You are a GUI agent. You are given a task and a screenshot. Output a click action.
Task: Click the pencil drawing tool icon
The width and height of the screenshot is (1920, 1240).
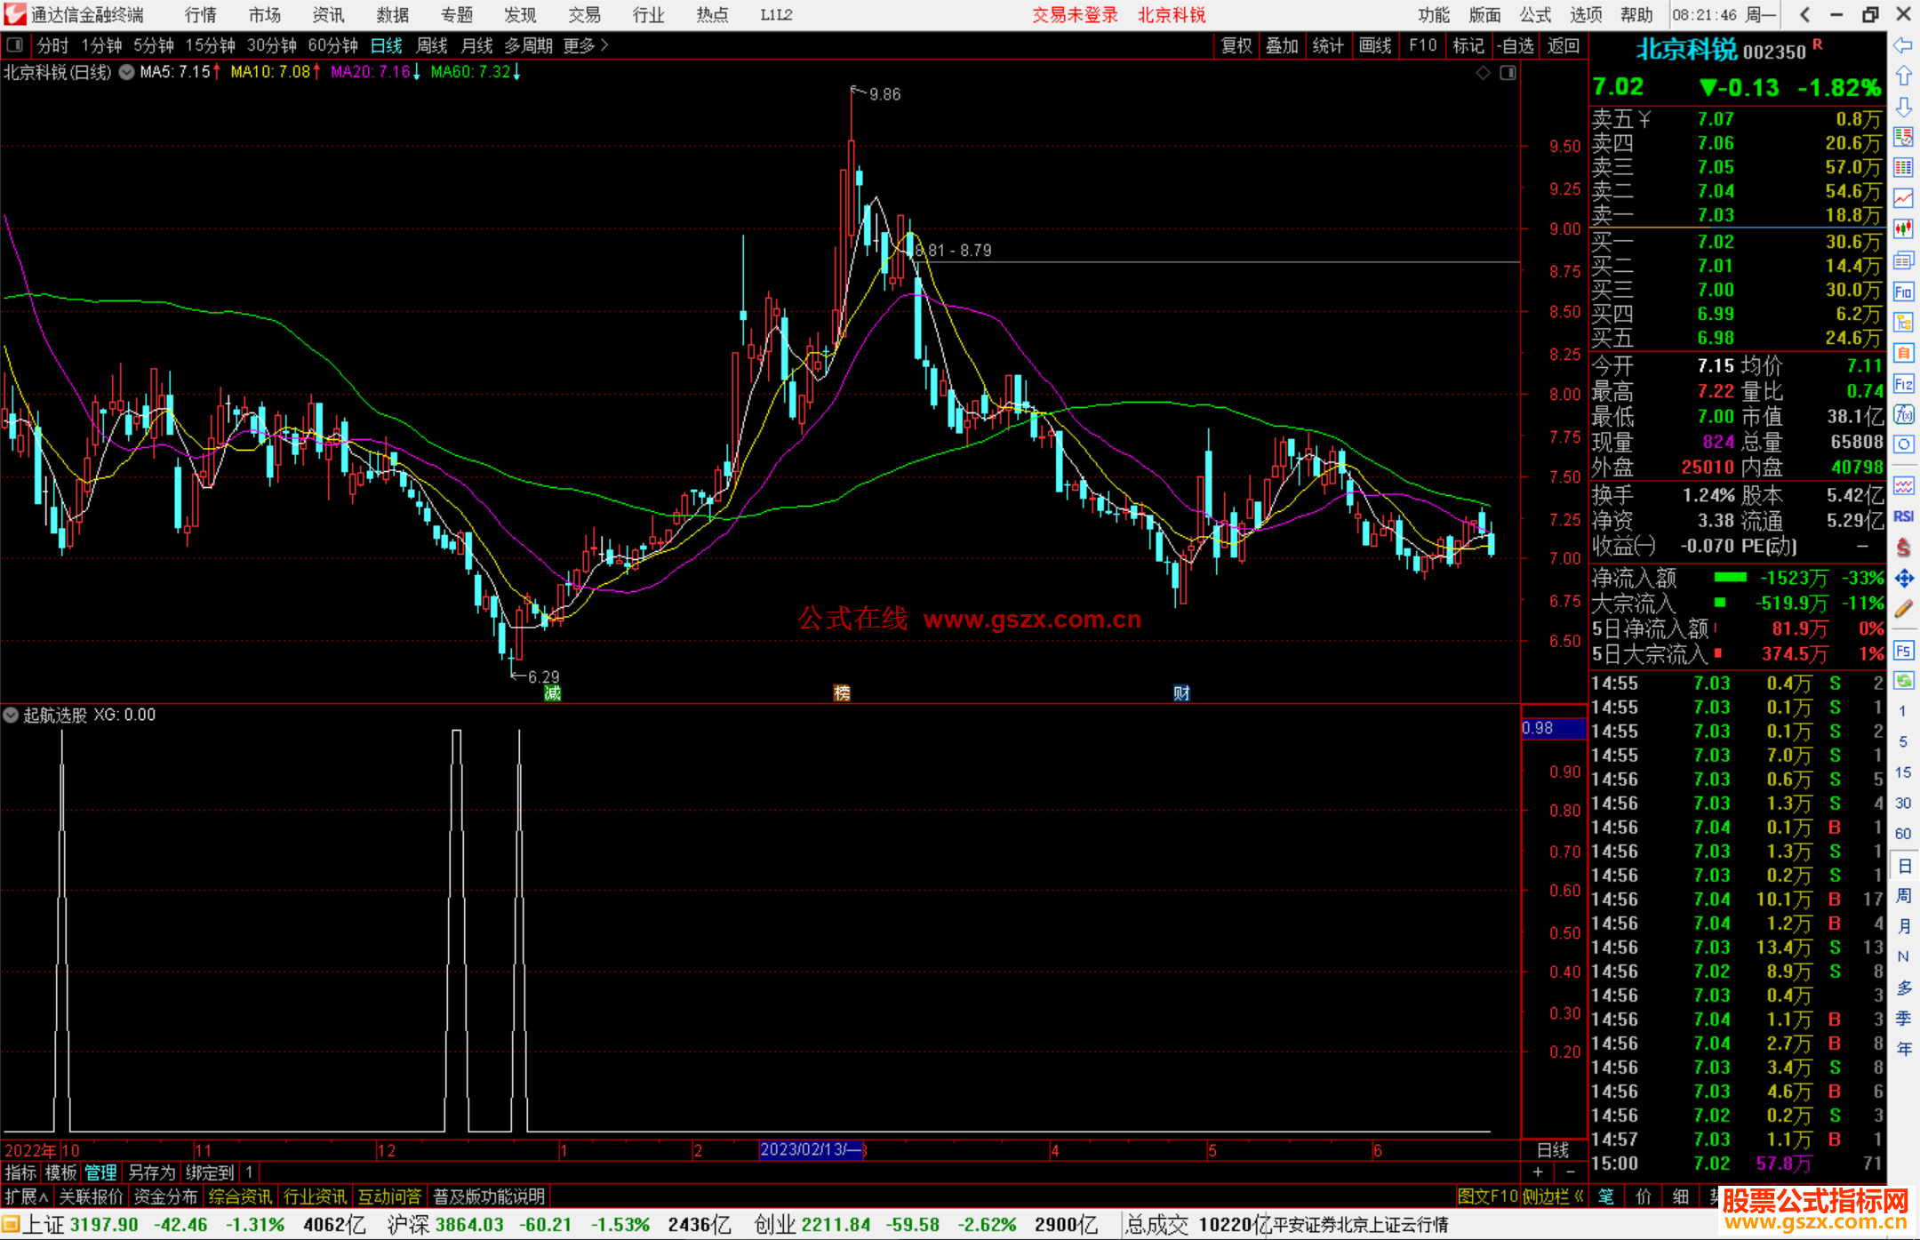[1903, 610]
